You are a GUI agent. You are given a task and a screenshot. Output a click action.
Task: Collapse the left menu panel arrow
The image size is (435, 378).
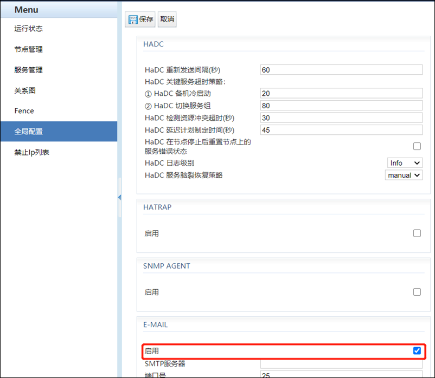pos(119,198)
